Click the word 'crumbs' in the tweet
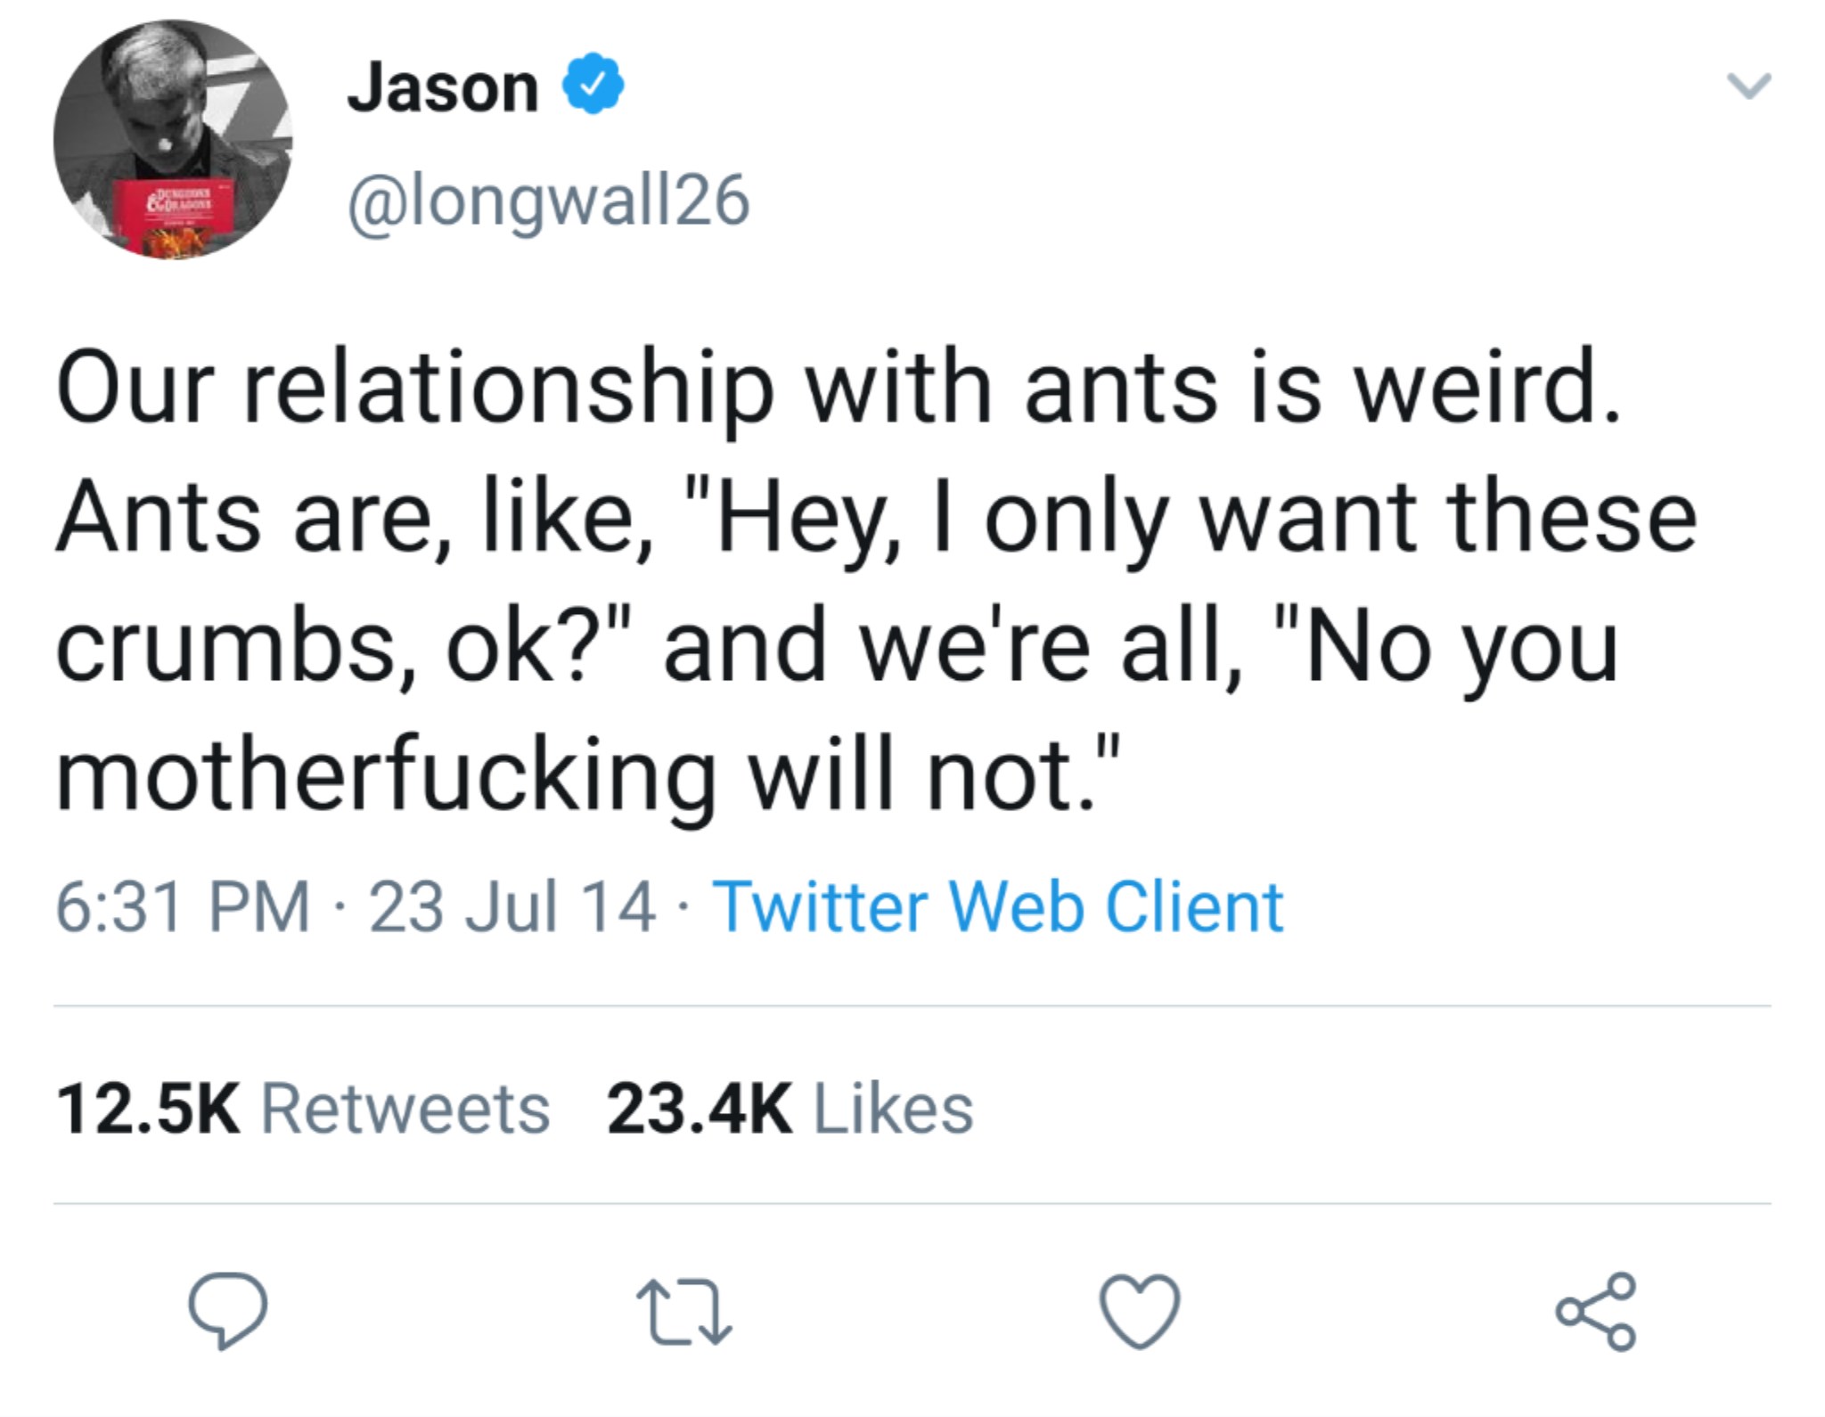Viewport: 1825px width, 1417px height. pos(225,648)
